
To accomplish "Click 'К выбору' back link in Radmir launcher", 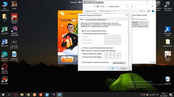I will pos(72,14).
